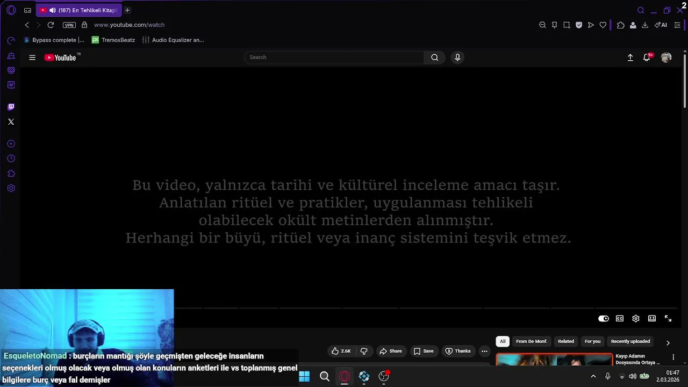Image resolution: width=688 pixels, height=387 pixels.
Task: Take a snapshot with toolbar icon
Action: click(567, 25)
